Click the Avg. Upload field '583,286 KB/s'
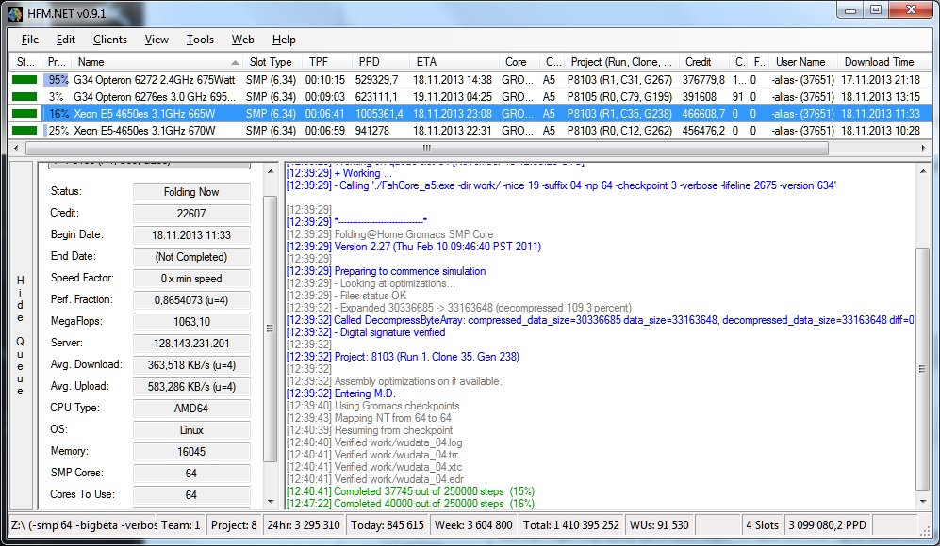The image size is (940, 546). (x=191, y=387)
